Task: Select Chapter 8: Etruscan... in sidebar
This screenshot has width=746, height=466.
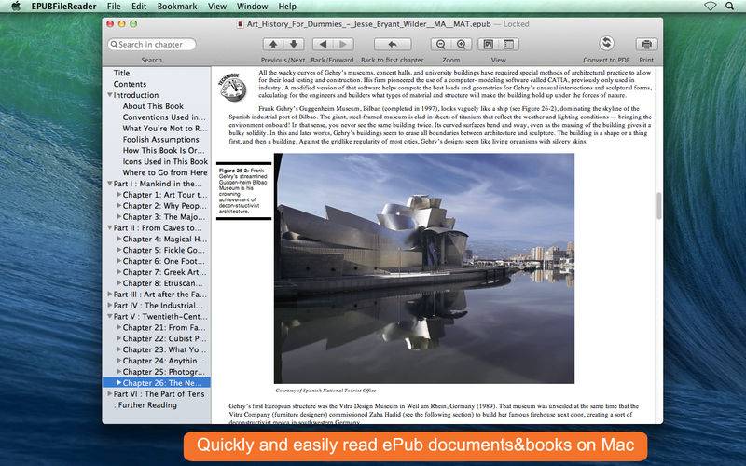Action: [x=164, y=283]
